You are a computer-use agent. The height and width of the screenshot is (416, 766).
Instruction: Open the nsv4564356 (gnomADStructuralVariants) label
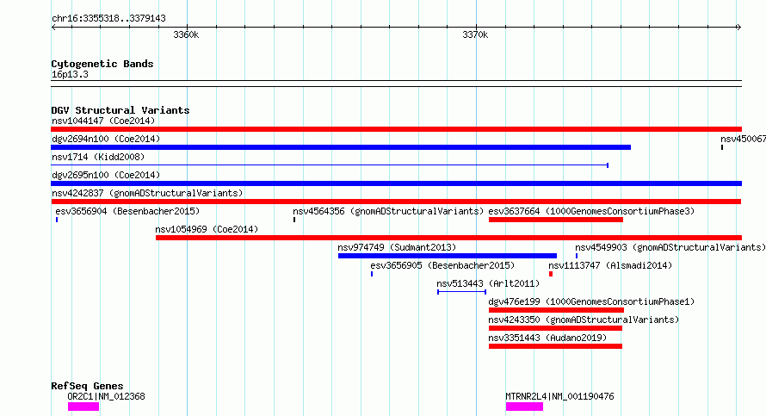[x=388, y=211]
